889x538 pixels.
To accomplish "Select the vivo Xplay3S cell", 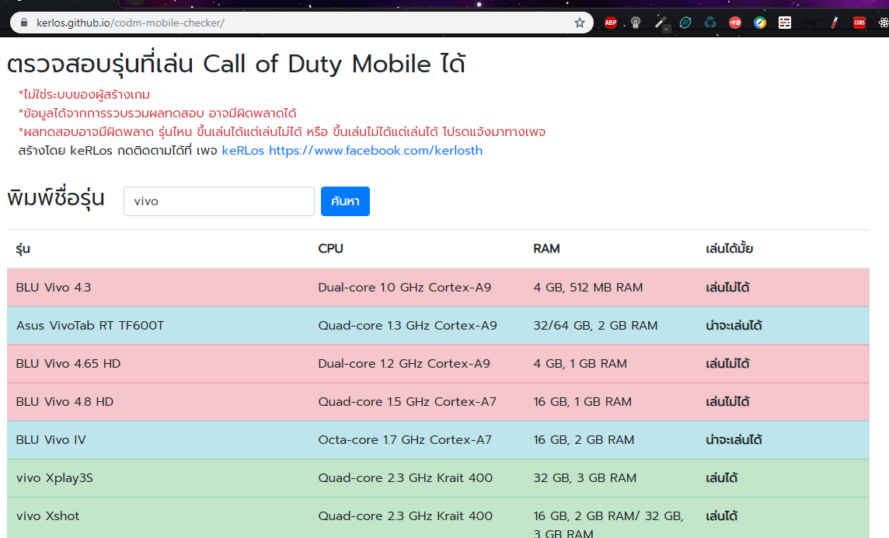I will point(54,478).
